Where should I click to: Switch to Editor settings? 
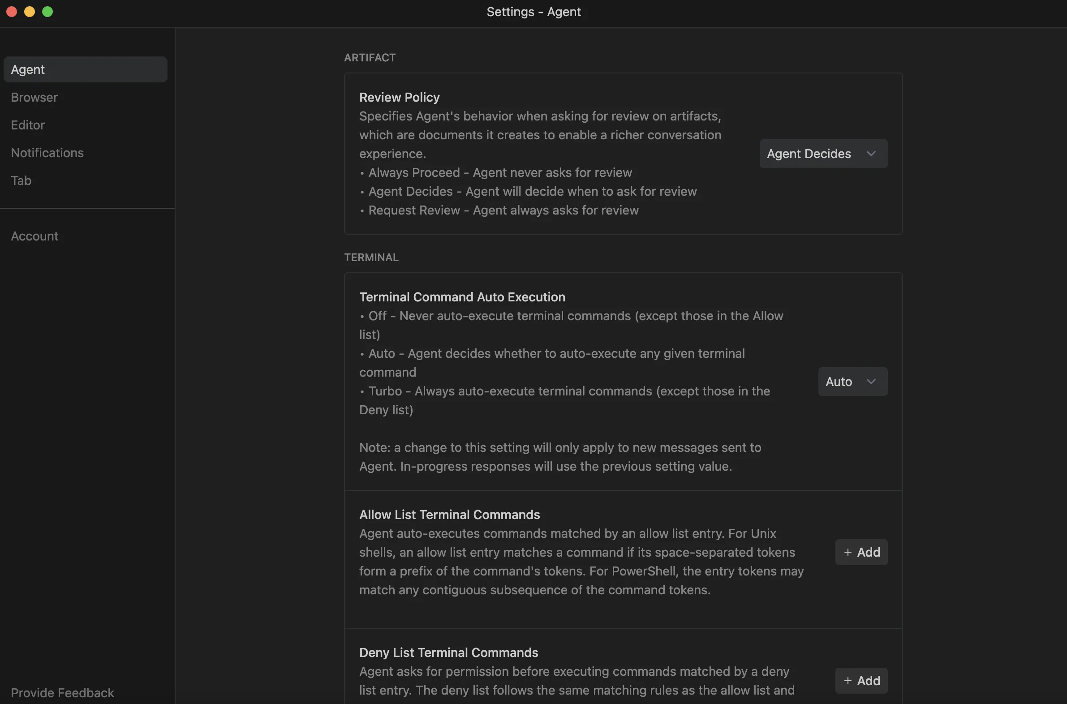coord(28,125)
